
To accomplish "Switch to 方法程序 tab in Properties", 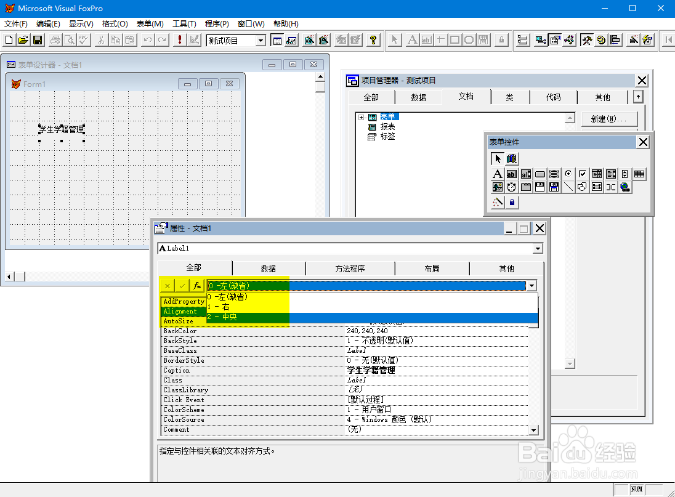I will [350, 269].
